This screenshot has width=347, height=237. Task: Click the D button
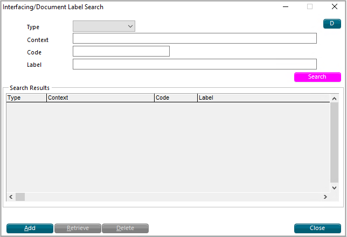click(x=332, y=24)
